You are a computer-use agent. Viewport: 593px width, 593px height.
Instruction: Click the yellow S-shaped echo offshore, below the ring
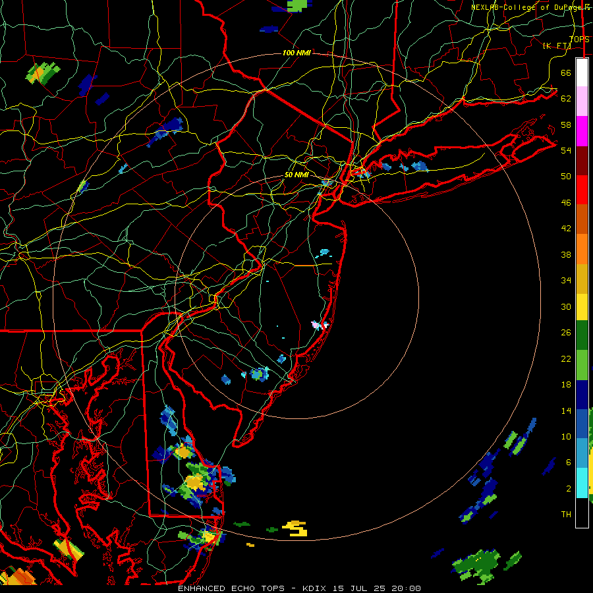[295, 528]
